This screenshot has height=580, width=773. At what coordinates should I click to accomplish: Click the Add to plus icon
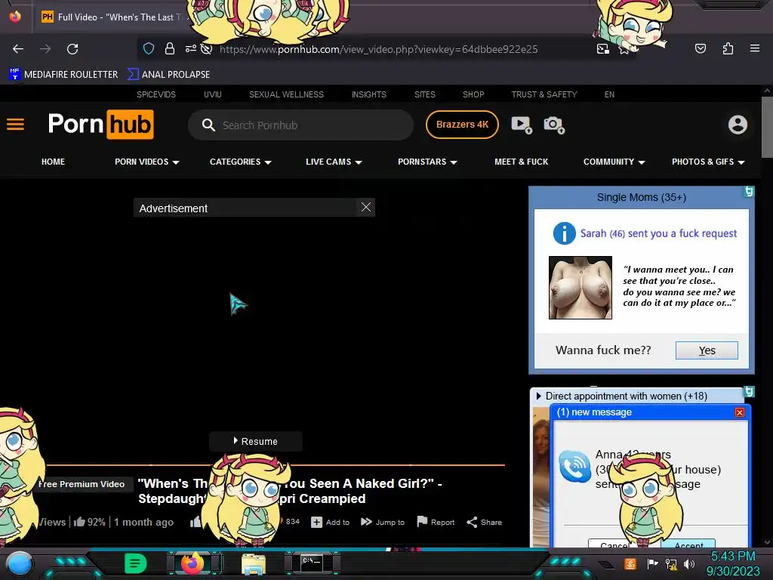coord(316,522)
